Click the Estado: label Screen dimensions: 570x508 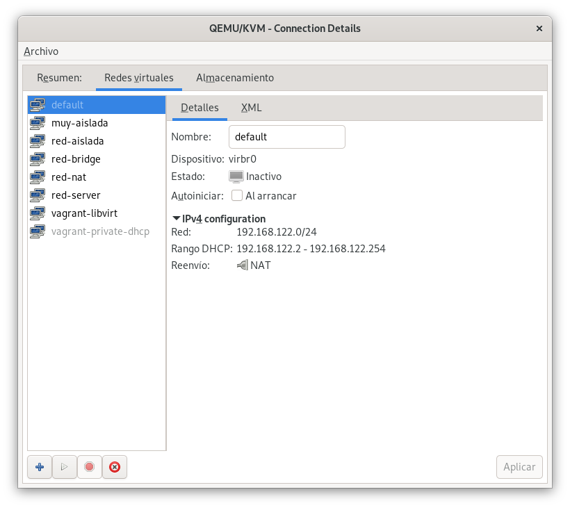pos(188,177)
